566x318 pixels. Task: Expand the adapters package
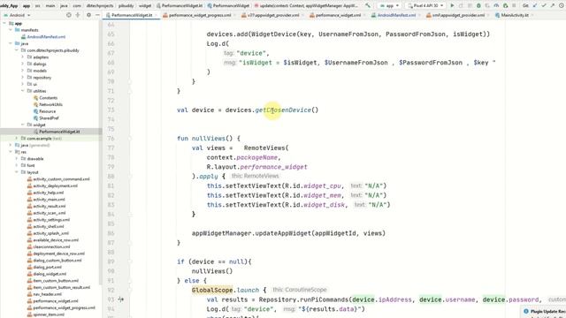pyautogui.click(x=23, y=57)
